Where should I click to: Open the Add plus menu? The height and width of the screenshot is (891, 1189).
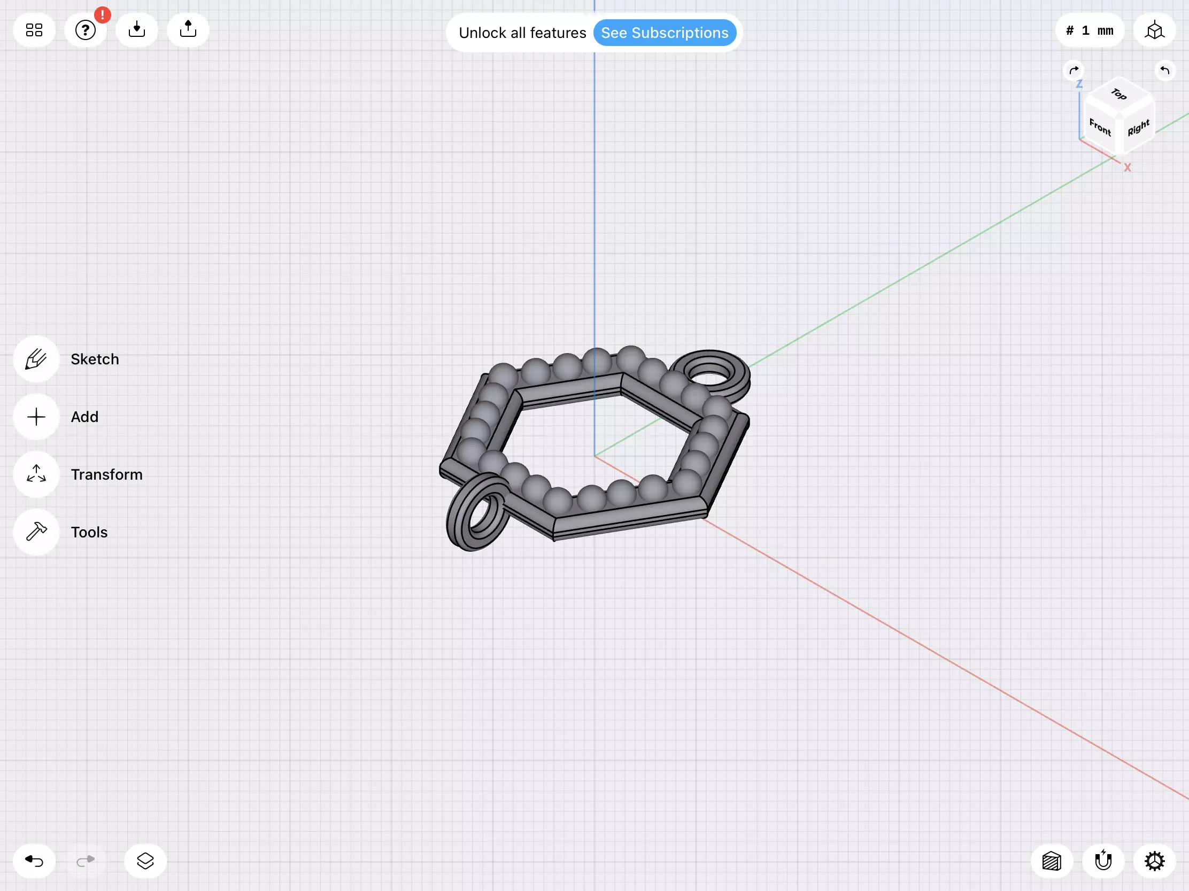36,417
